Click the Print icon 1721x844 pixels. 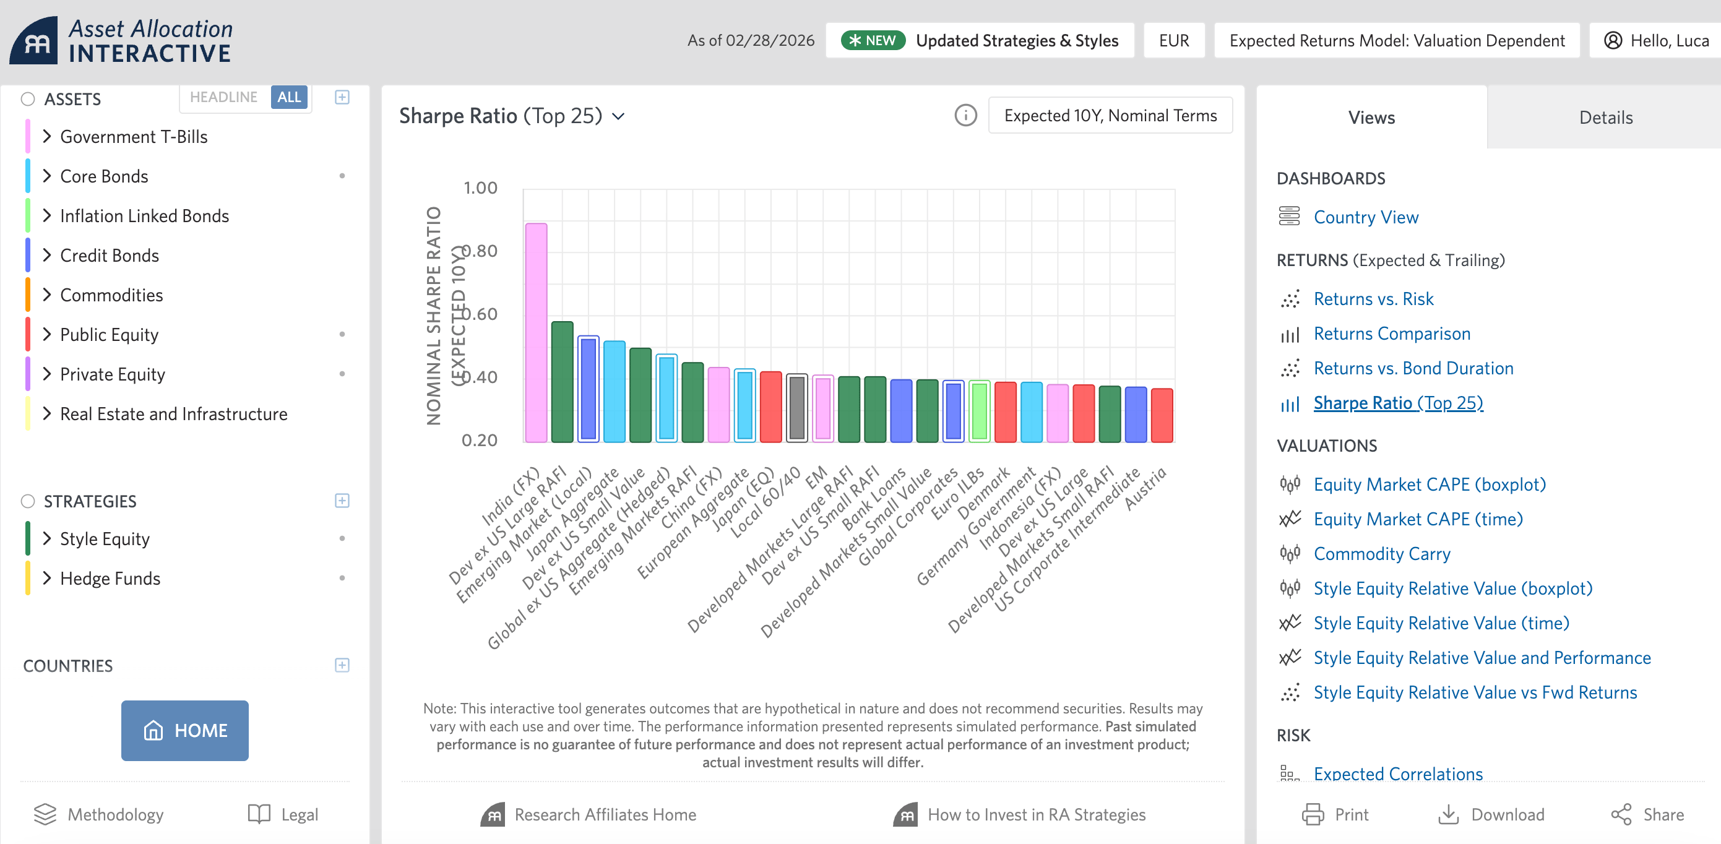pyautogui.click(x=1312, y=814)
